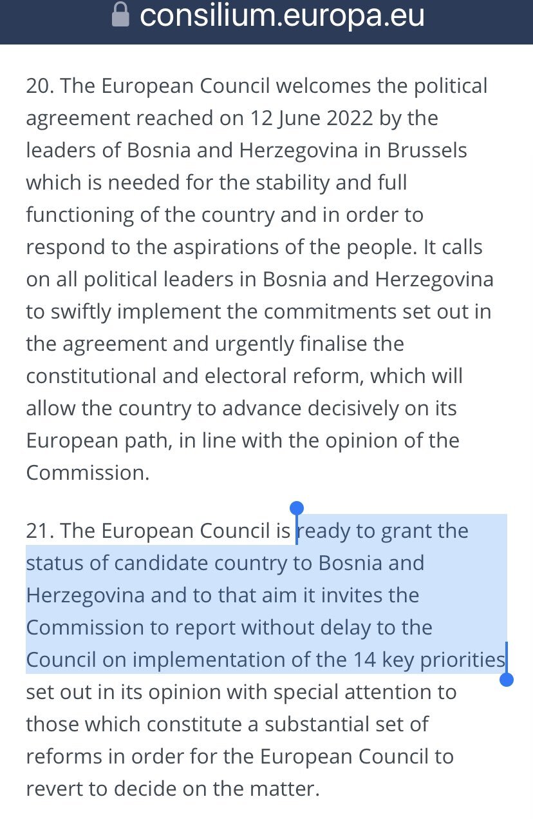Click the padlock icon in the address bar

[120, 15]
